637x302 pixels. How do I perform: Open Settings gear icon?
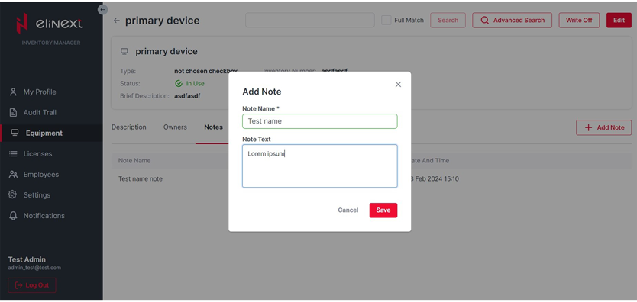point(12,194)
